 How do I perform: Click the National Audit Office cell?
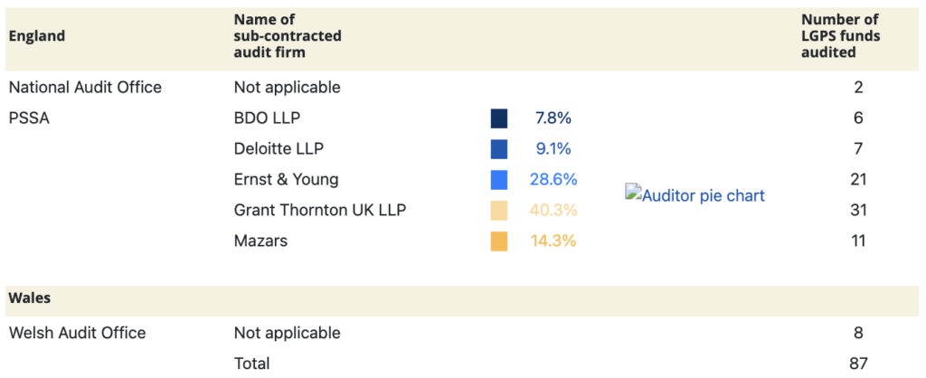[x=85, y=88]
